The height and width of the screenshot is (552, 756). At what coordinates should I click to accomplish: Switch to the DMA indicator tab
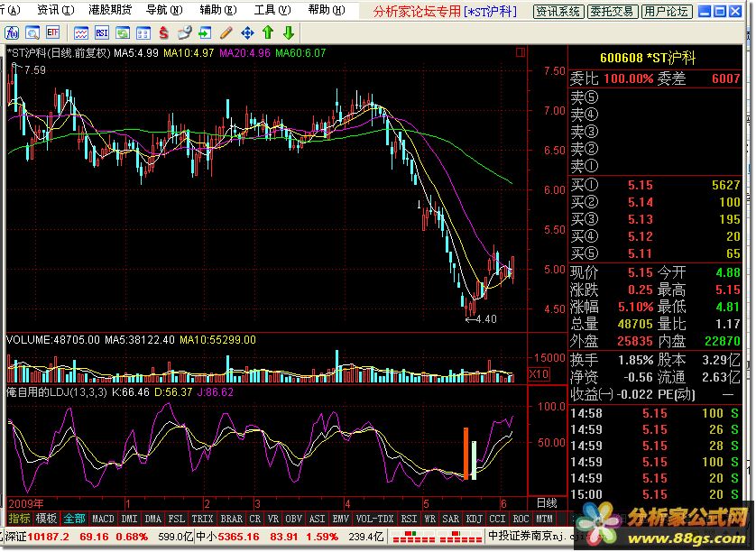(152, 520)
